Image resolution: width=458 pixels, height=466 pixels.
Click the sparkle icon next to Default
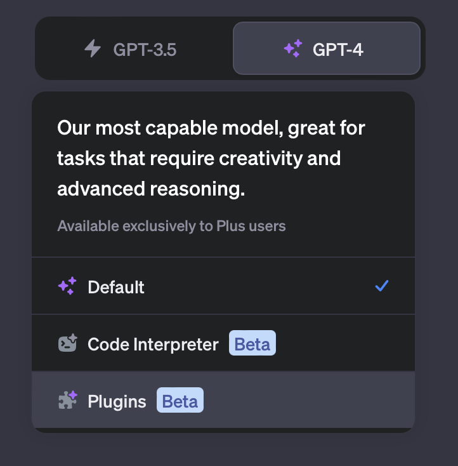[x=67, y=286]
